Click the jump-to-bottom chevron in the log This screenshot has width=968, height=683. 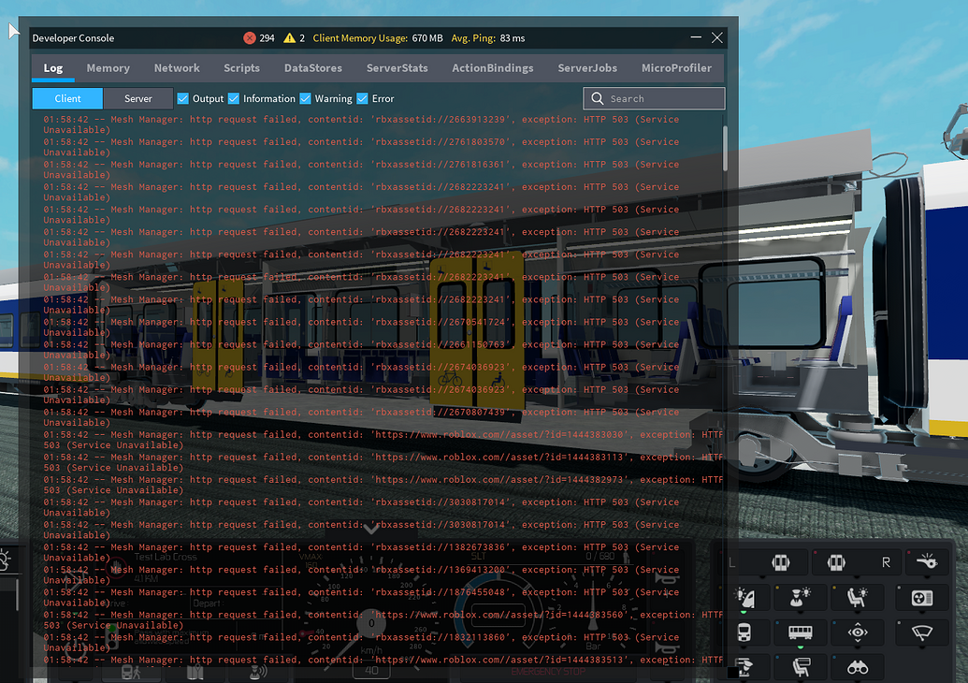pos(371,529)
